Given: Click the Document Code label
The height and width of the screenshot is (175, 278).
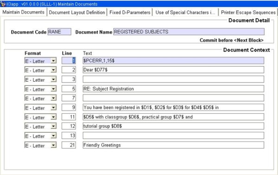Looking at the screenshot, I should click(29, 32).
